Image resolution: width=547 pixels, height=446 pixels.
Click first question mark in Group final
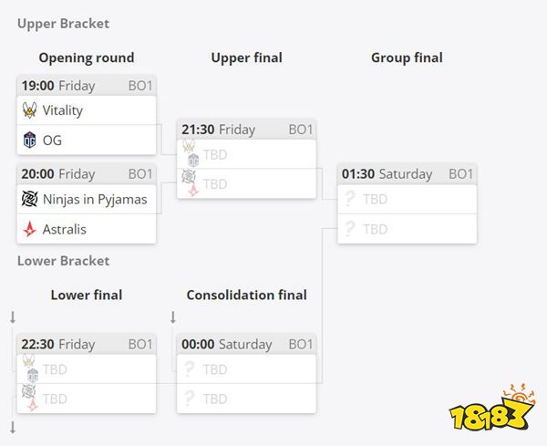pyautogui.click(x=349, y=199)
